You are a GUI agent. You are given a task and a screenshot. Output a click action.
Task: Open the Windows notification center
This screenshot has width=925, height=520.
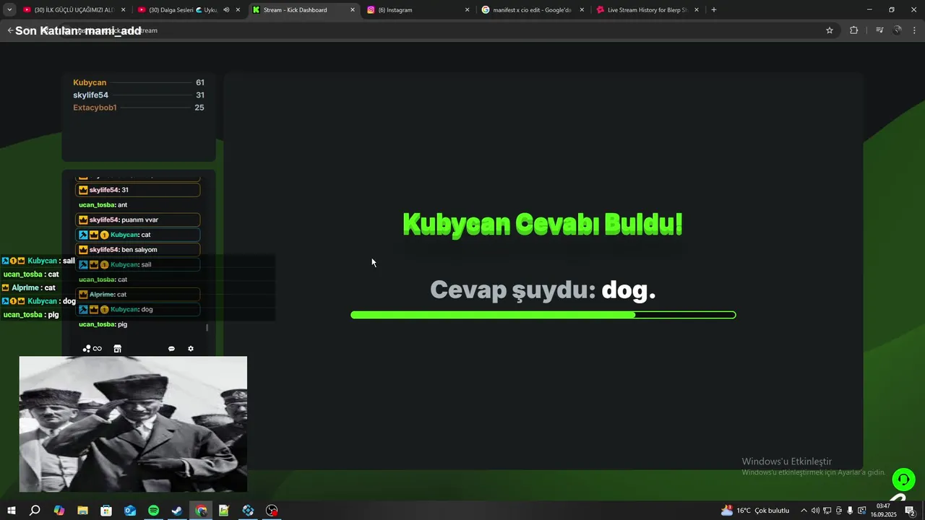(910, 511)
